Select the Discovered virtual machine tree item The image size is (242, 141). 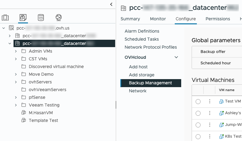[x=56, y=66]
